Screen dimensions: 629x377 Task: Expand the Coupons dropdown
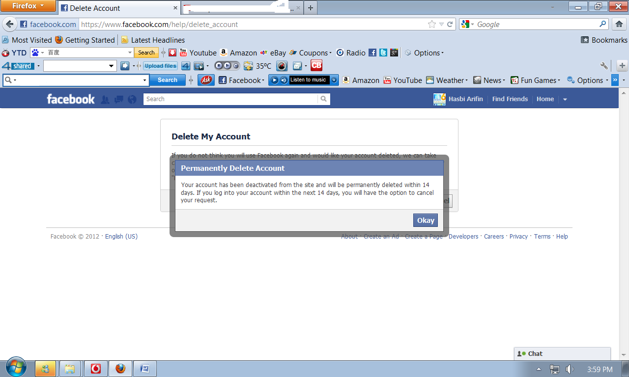tap(331, 53)
